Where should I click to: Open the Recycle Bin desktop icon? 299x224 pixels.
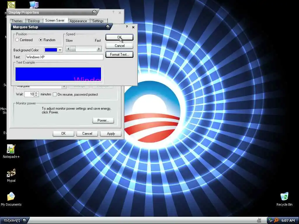284,199
